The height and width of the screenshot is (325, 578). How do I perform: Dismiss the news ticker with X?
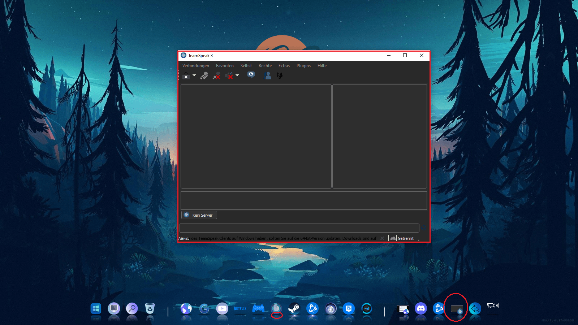coord(382,238)
